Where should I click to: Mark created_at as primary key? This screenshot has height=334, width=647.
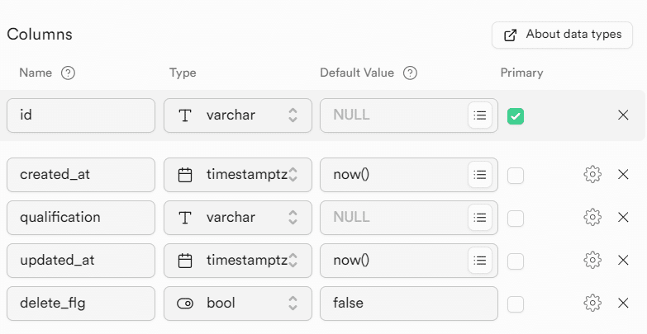coord(516,176)
